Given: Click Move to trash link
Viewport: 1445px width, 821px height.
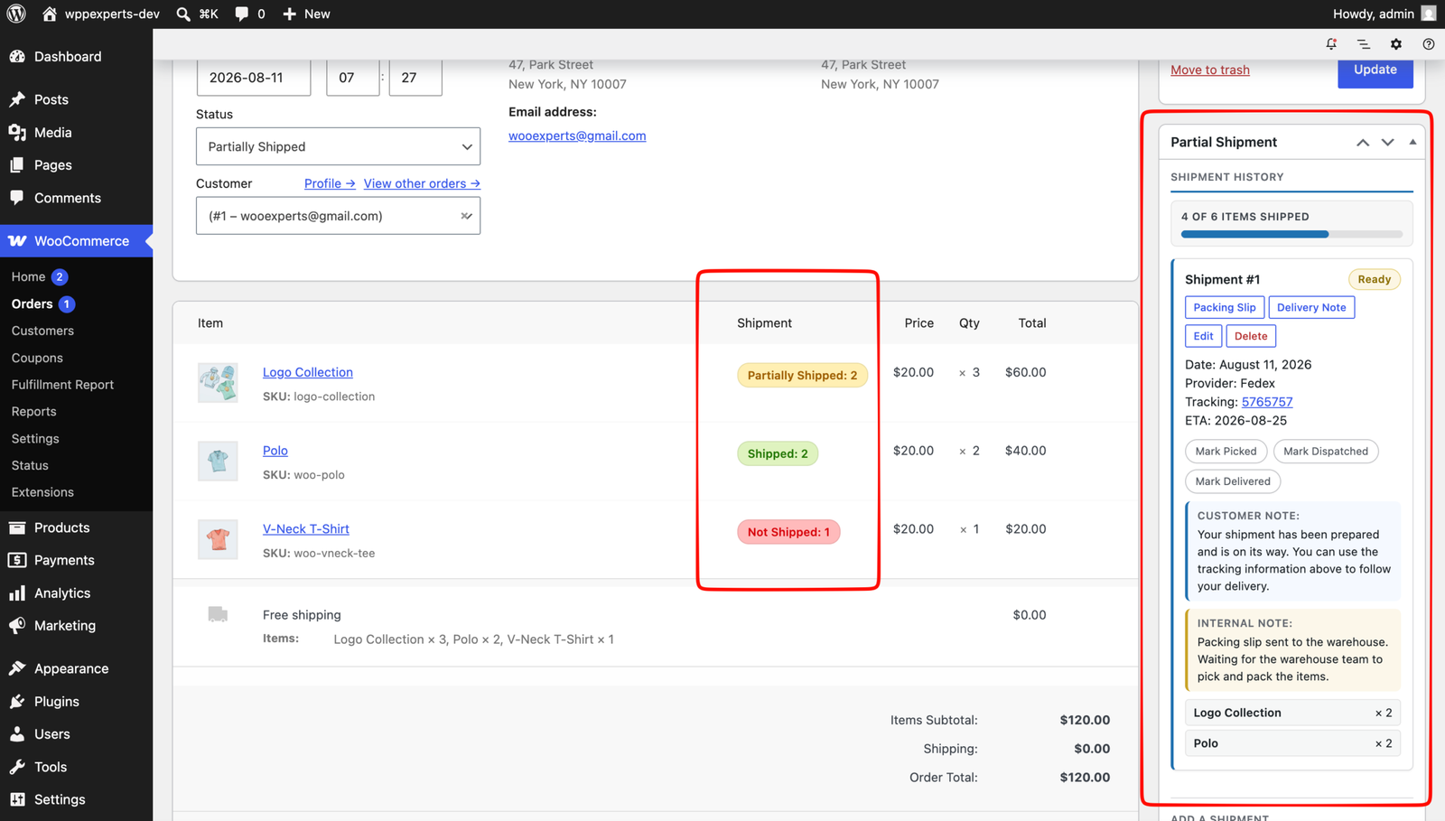Looking at the screenshot, I should pyautogui.click(x=1210, y=70).
